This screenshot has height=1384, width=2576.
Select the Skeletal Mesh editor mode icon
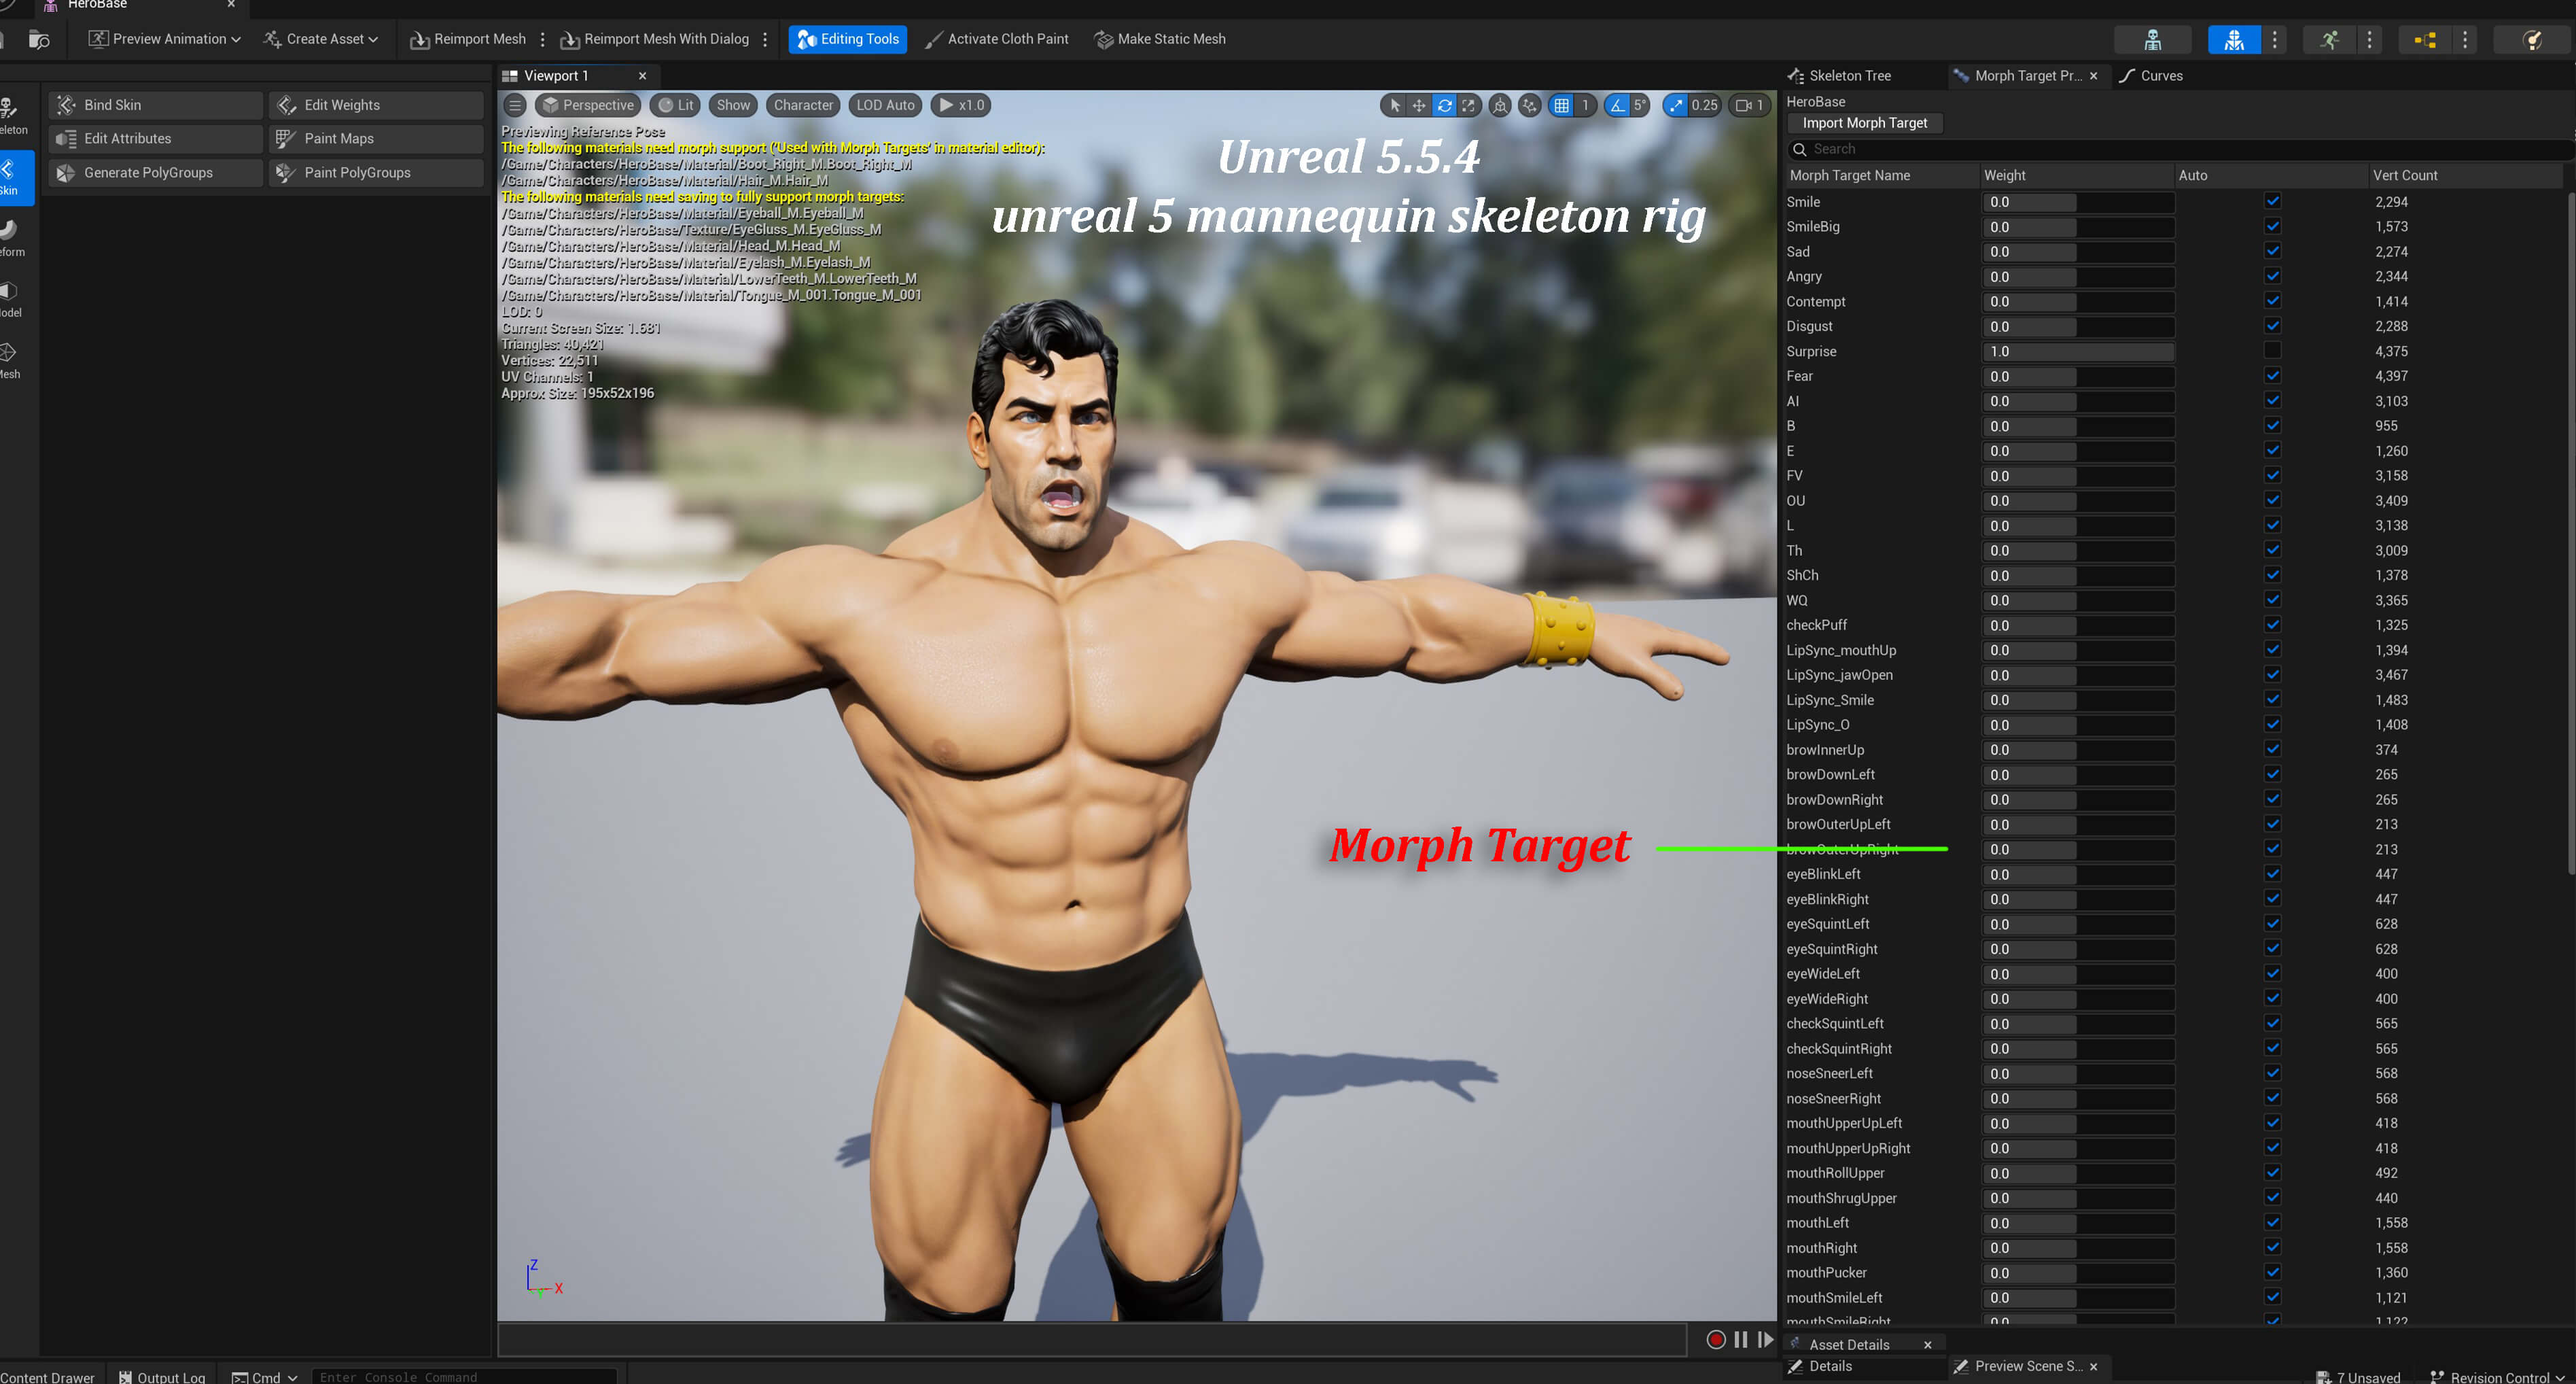(x=2233, y=40)
